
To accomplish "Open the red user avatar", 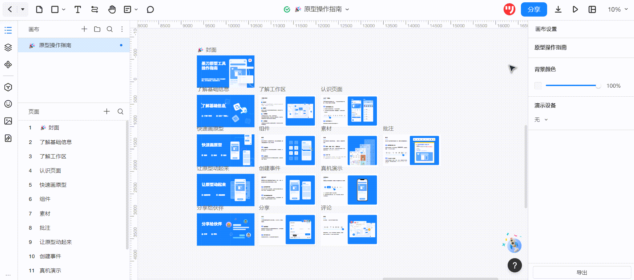I will (x=509, y=9).
